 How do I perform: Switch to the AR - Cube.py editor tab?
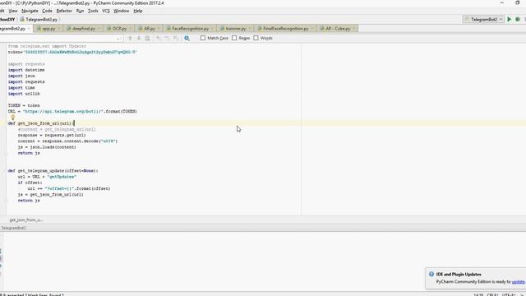point(338,29)
